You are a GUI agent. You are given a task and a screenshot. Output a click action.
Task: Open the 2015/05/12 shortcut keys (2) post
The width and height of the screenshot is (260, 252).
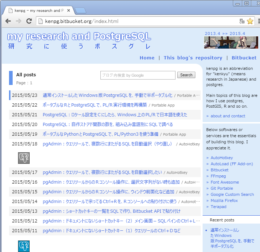(x=121, y=221)
